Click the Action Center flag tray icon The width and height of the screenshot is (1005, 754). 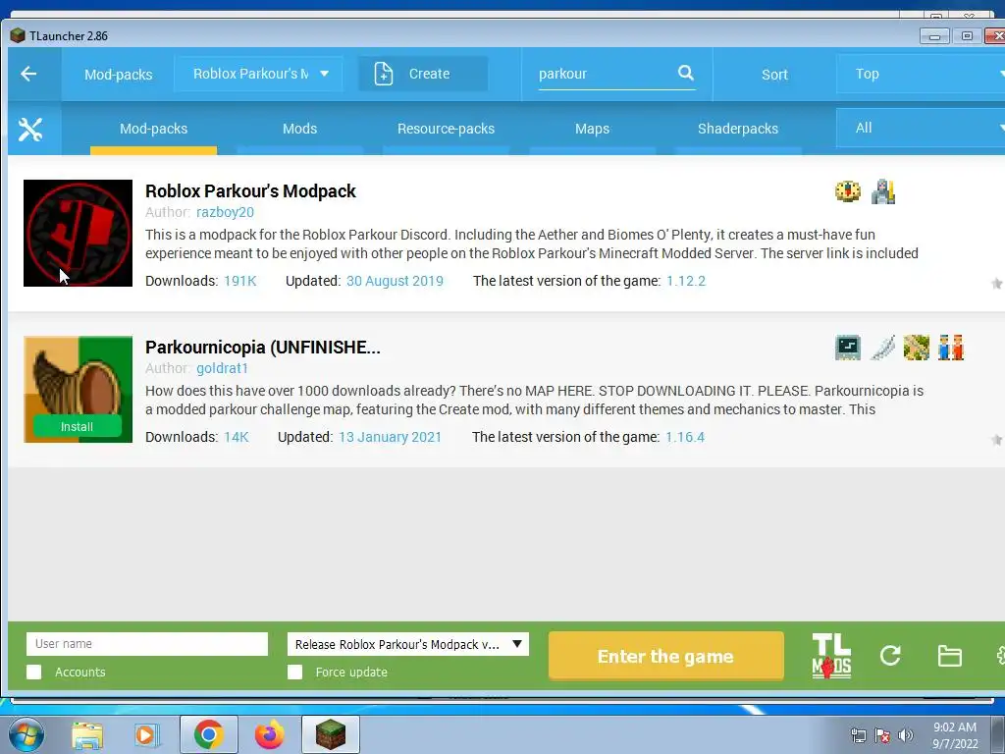point(882,735)
